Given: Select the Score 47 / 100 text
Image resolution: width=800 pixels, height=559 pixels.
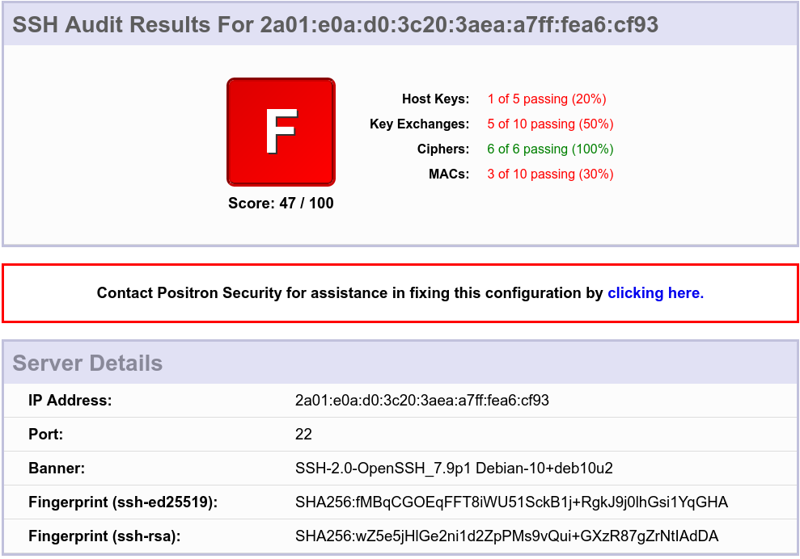Looking at the screenshot, I should (281, 204).
